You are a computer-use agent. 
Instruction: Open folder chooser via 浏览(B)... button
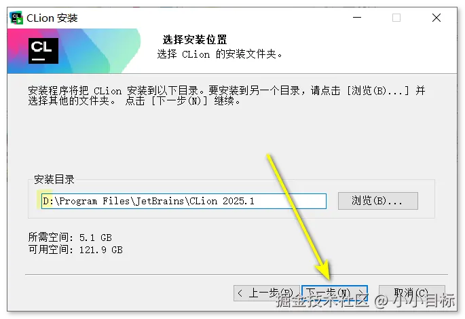point(378,201)
